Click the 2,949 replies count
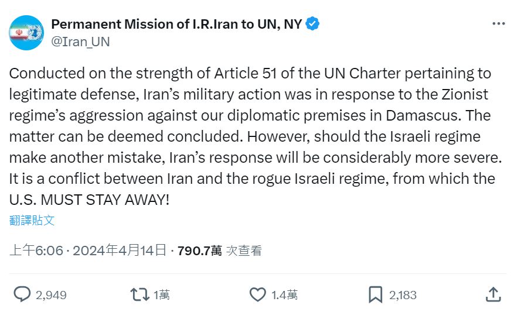The height and width of the screenshot is (312, 514). (51, 295)
